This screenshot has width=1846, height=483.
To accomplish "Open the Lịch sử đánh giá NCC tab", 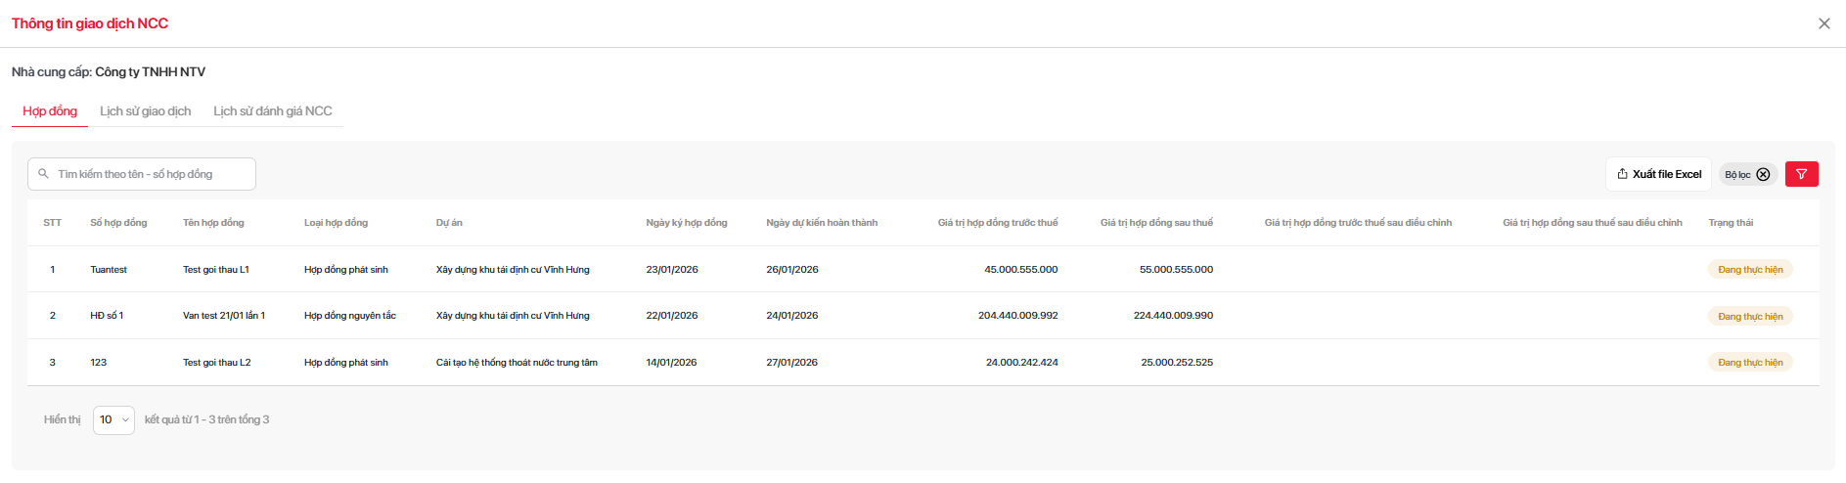I will click(x=273, y=111).
